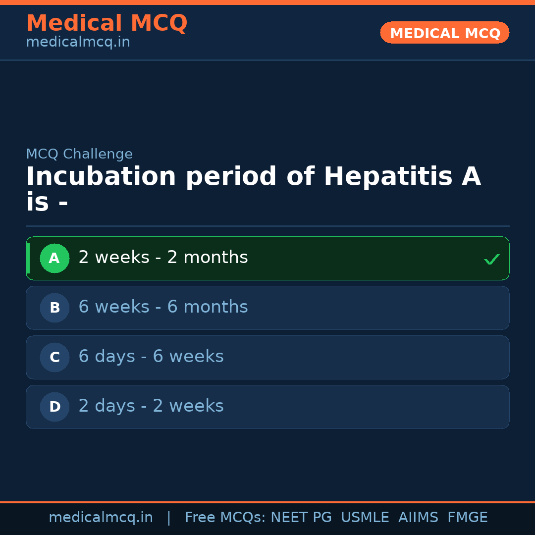Click the Hepatitis A question heading

coord(253,189)
